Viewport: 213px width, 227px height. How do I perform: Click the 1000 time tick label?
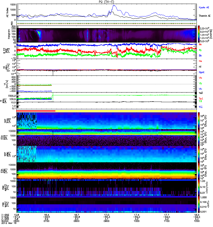137,221
